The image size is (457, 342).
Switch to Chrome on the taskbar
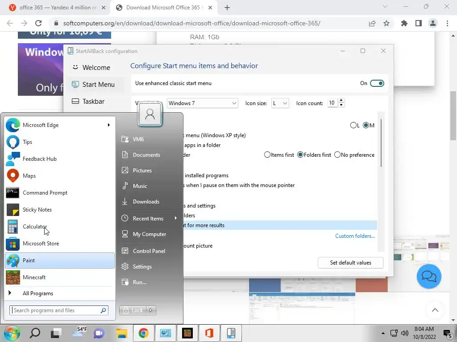pos(143,333)
